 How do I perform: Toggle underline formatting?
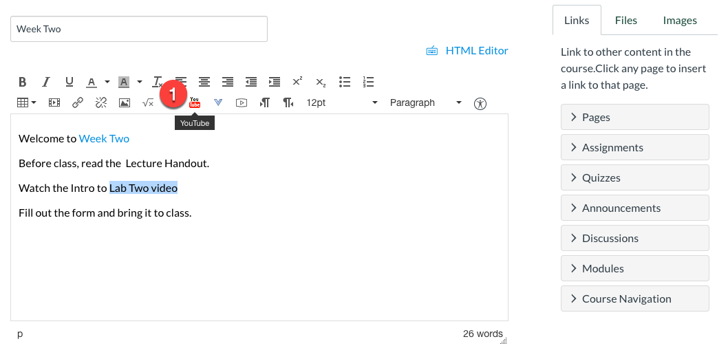69,82
